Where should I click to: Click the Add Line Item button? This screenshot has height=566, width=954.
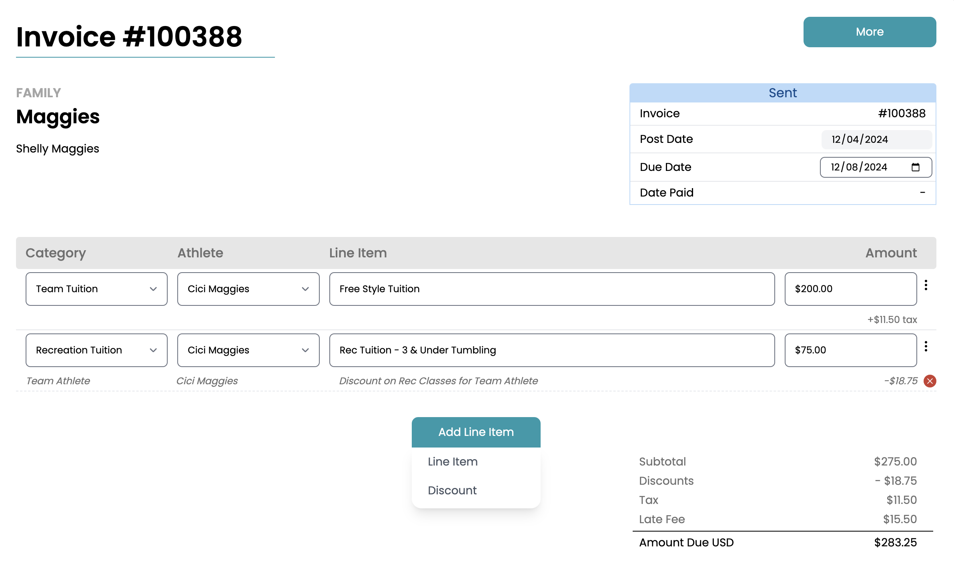476,432
